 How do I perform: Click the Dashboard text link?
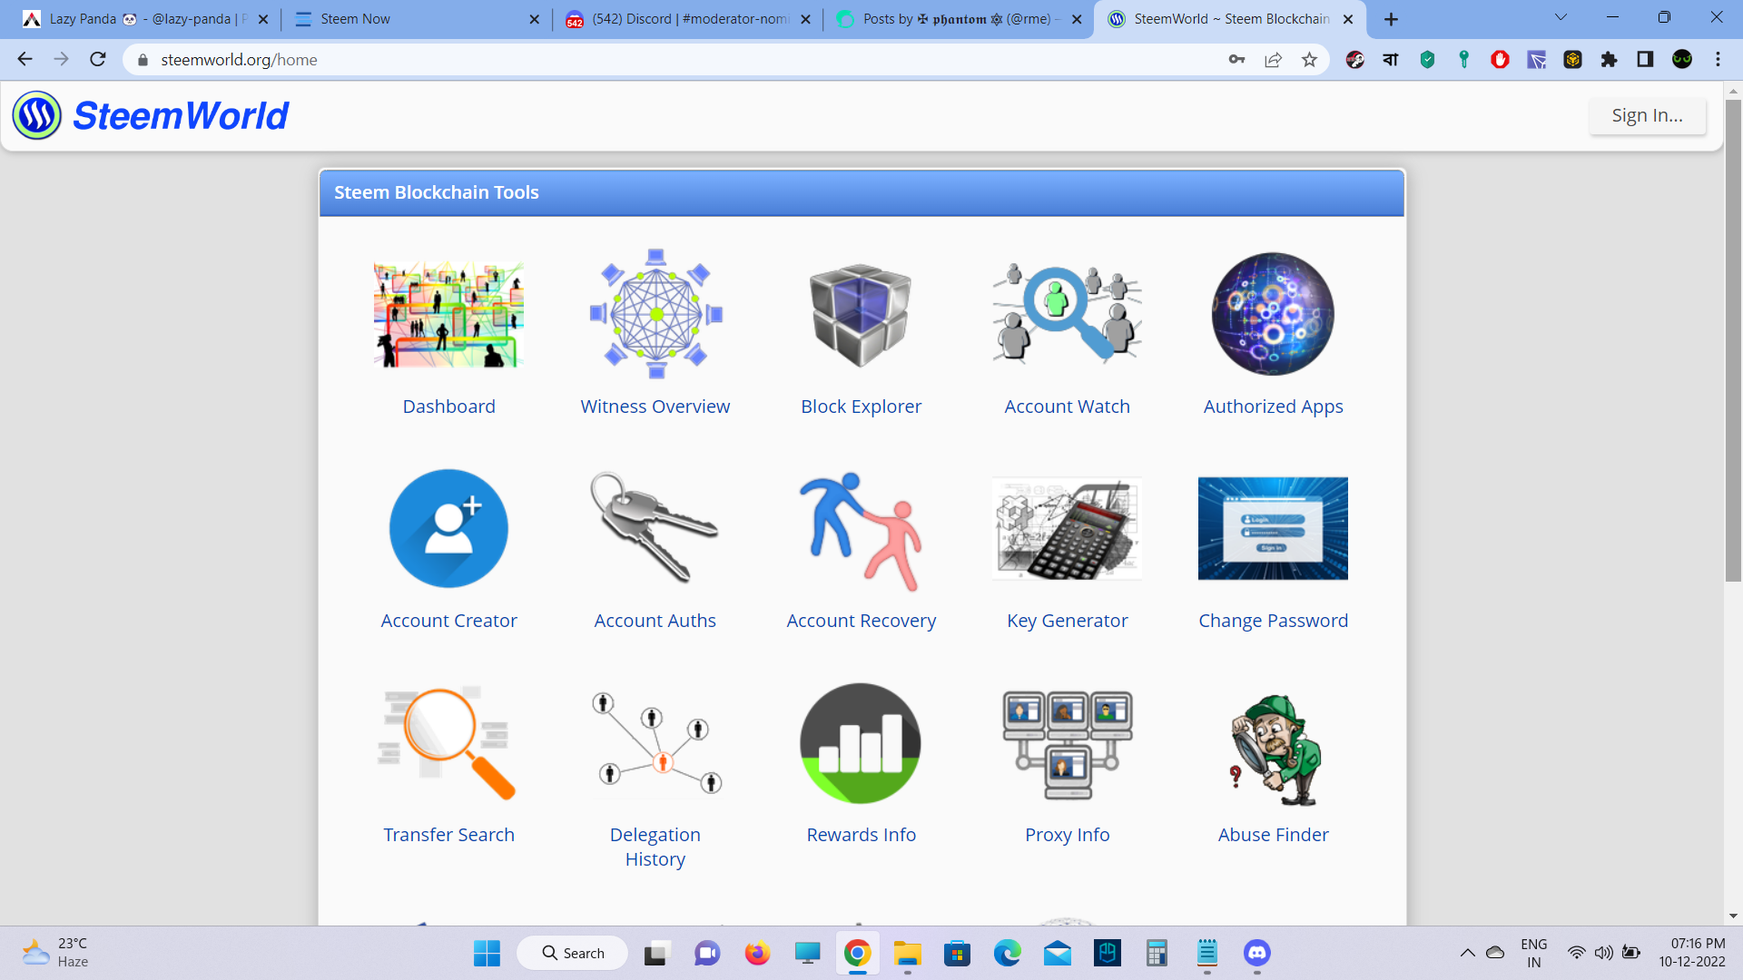click(x=448, y=407)
